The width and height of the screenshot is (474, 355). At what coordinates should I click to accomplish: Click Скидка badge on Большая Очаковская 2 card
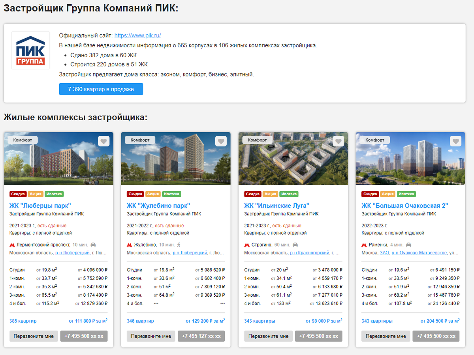(371, 194)
